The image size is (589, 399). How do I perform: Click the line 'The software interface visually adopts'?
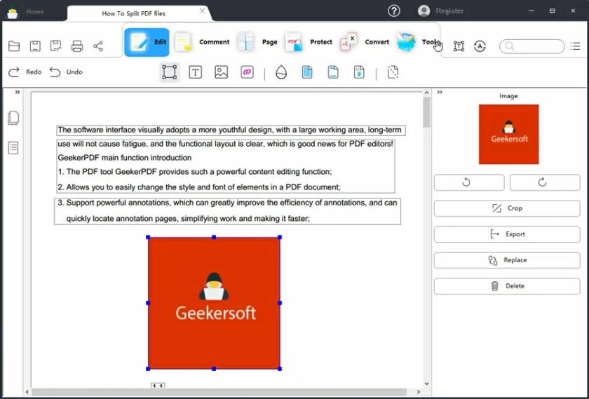click(x=231, y=130)
